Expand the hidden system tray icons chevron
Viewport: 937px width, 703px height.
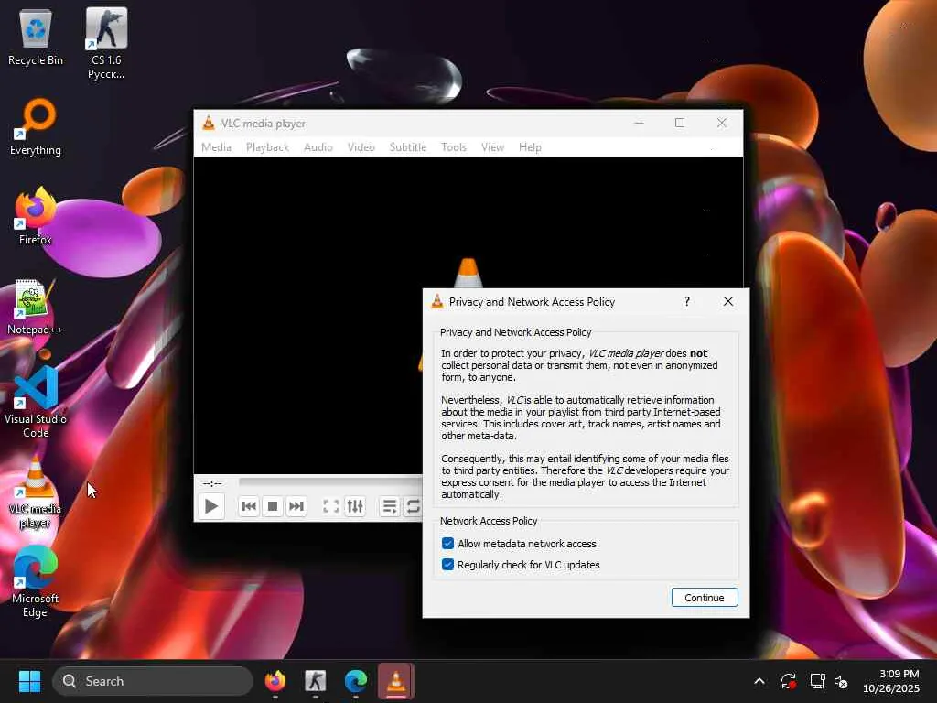759,681
